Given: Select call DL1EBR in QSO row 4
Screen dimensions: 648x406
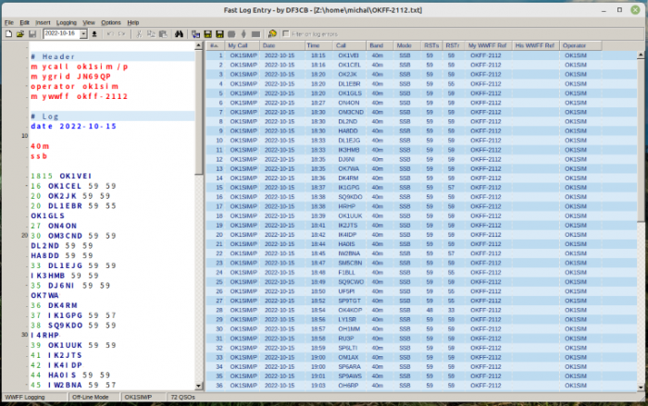Looking at the screenshot, I should tap(349, 84).
